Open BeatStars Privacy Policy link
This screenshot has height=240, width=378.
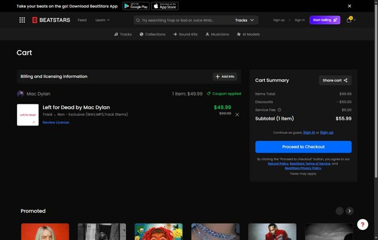coord(303,168)
